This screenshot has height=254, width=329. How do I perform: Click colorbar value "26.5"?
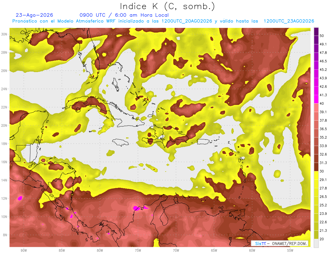pyautogui.click(x=323, y=196)
